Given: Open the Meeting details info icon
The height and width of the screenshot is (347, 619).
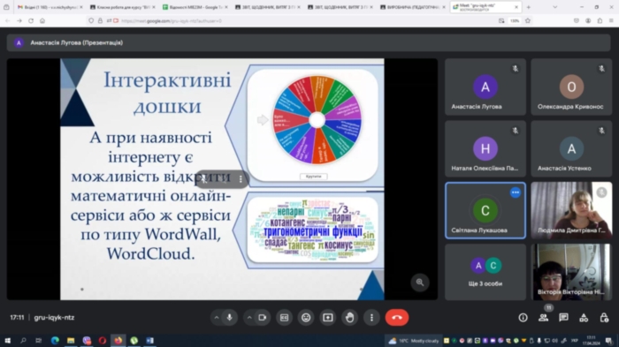Looking at the screenshot, I should pos(523,318).
